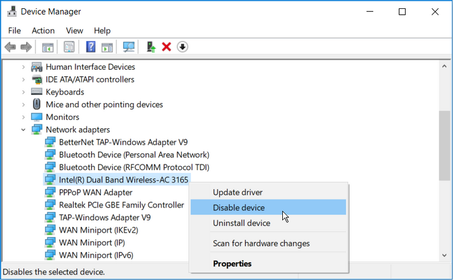Open the View menu

click(x=74, y=31)
